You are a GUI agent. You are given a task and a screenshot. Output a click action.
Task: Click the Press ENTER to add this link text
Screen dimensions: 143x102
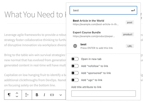[x=96, y=48]
